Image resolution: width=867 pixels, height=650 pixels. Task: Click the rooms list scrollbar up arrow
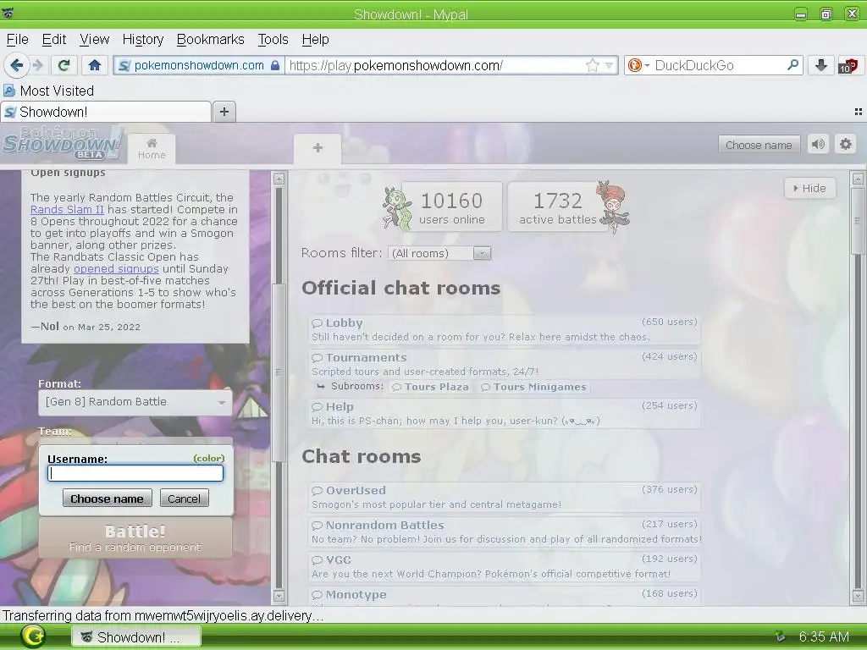coord(858,179)
